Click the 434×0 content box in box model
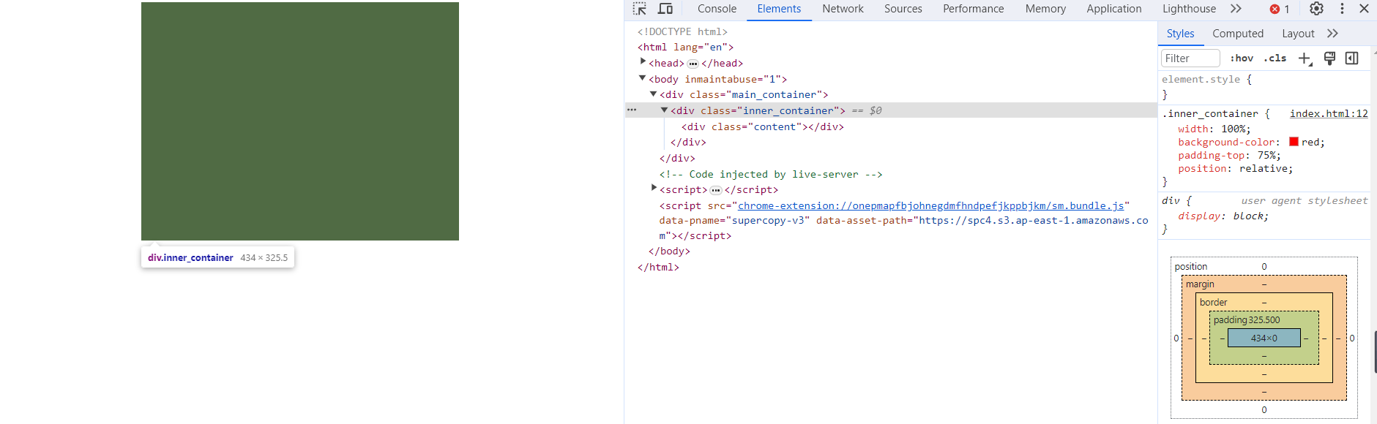The height and width of the screenshot is (424, 1377). click(1264, 338)
